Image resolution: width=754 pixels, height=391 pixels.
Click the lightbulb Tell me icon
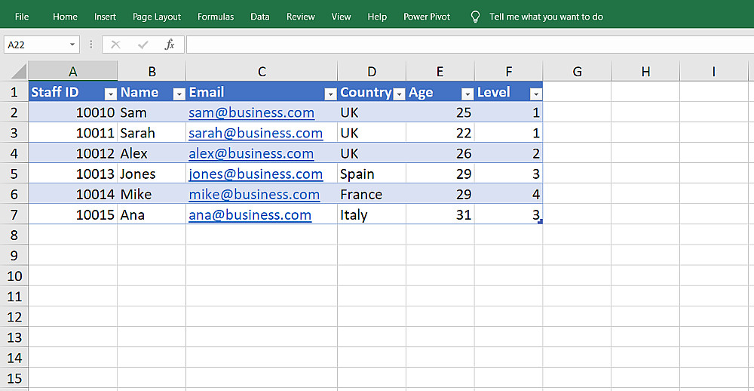click(475, 17)
